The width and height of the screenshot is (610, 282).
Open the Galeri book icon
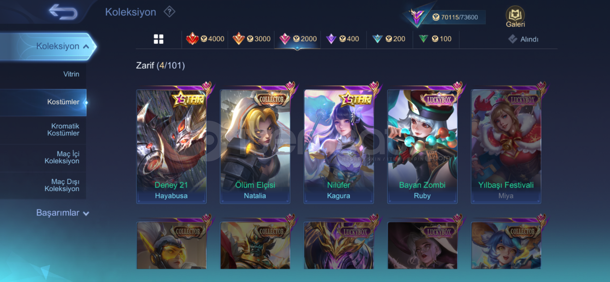[x=515, y=16]
